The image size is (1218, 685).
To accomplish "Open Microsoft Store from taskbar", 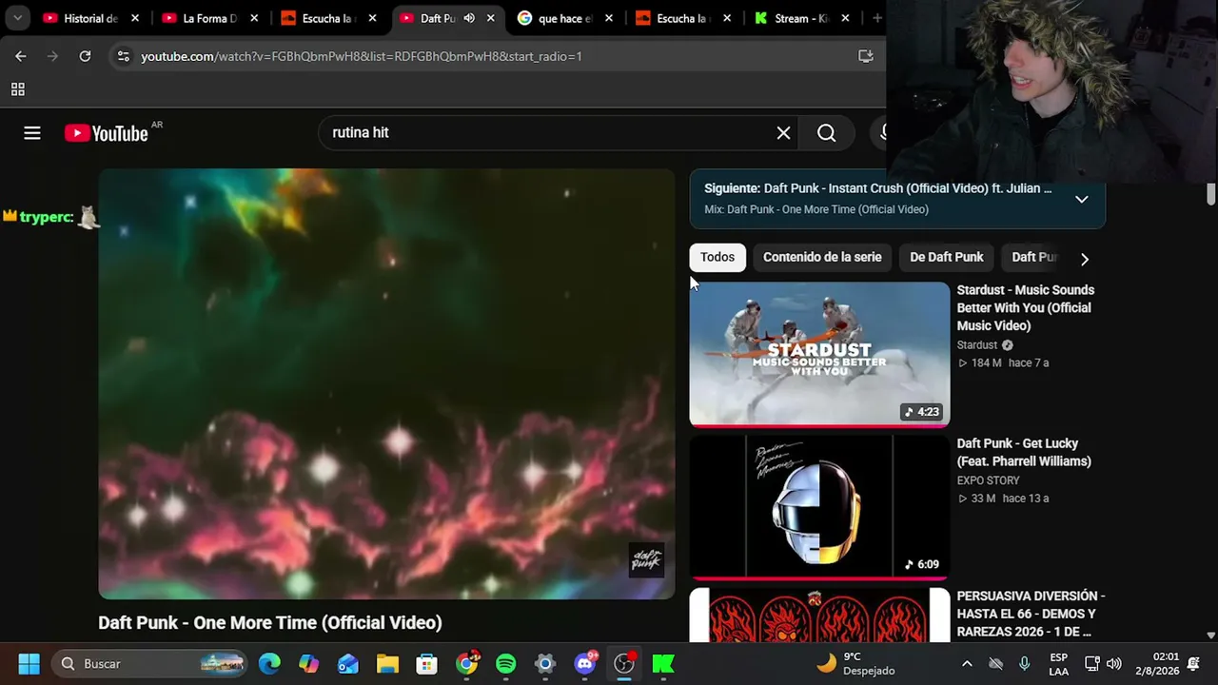I will (426, 663).
